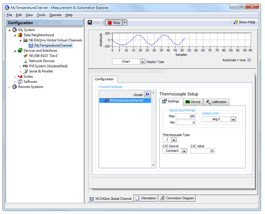Image resolution: width=265 pixels, height=214 pixels.
Task: Open the Display Type Chart dropdown
Action: click(x=143, y=62)
